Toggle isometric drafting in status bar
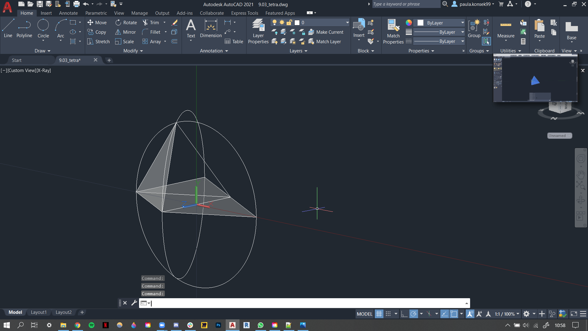 429,314
